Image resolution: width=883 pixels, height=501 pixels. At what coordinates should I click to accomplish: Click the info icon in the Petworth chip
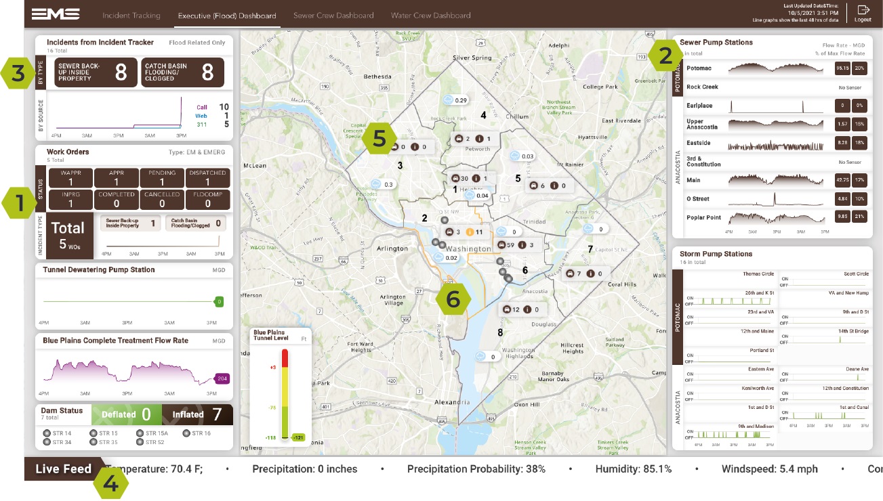478,139
